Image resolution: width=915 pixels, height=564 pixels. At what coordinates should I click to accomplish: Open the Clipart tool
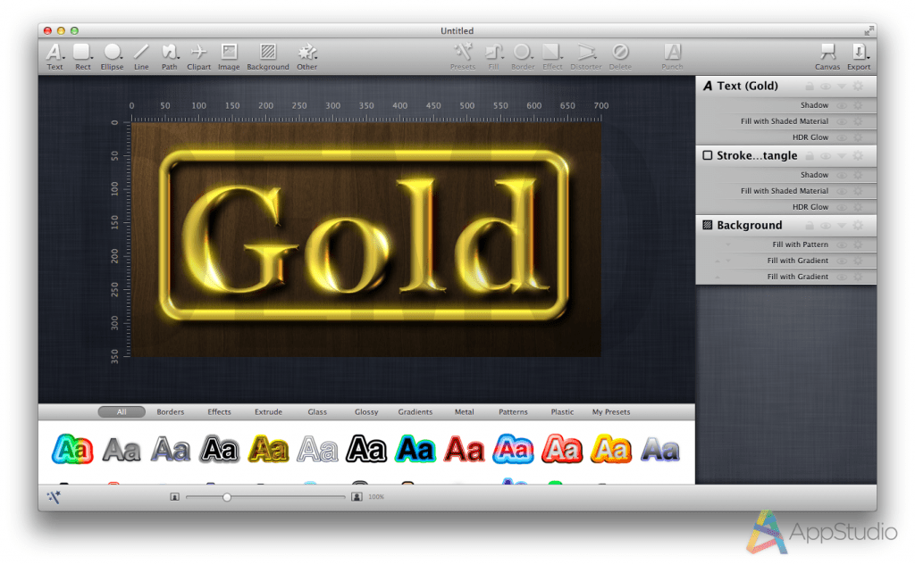coord(199,57)
